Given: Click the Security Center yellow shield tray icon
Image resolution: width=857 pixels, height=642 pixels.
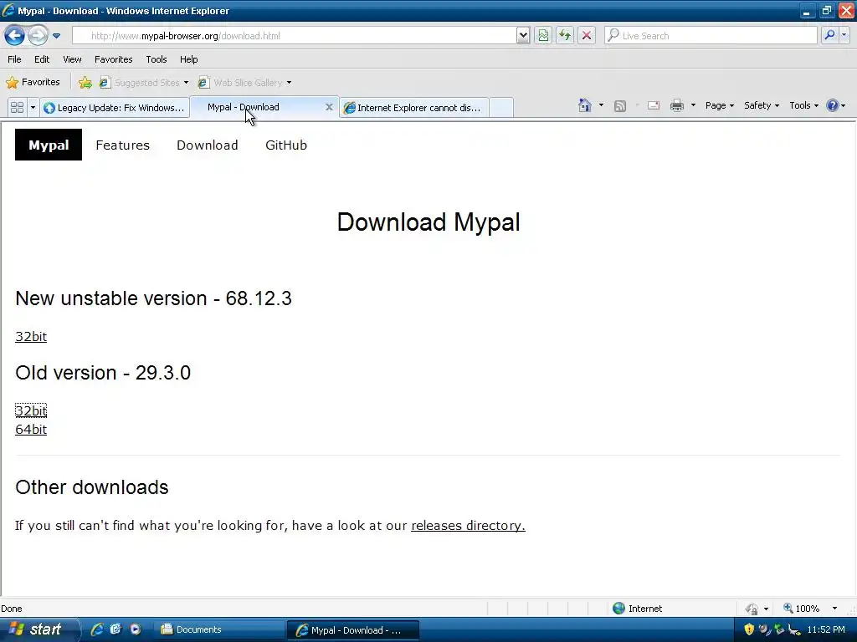Looking at the screenshot, I should [x=749, y=629].
